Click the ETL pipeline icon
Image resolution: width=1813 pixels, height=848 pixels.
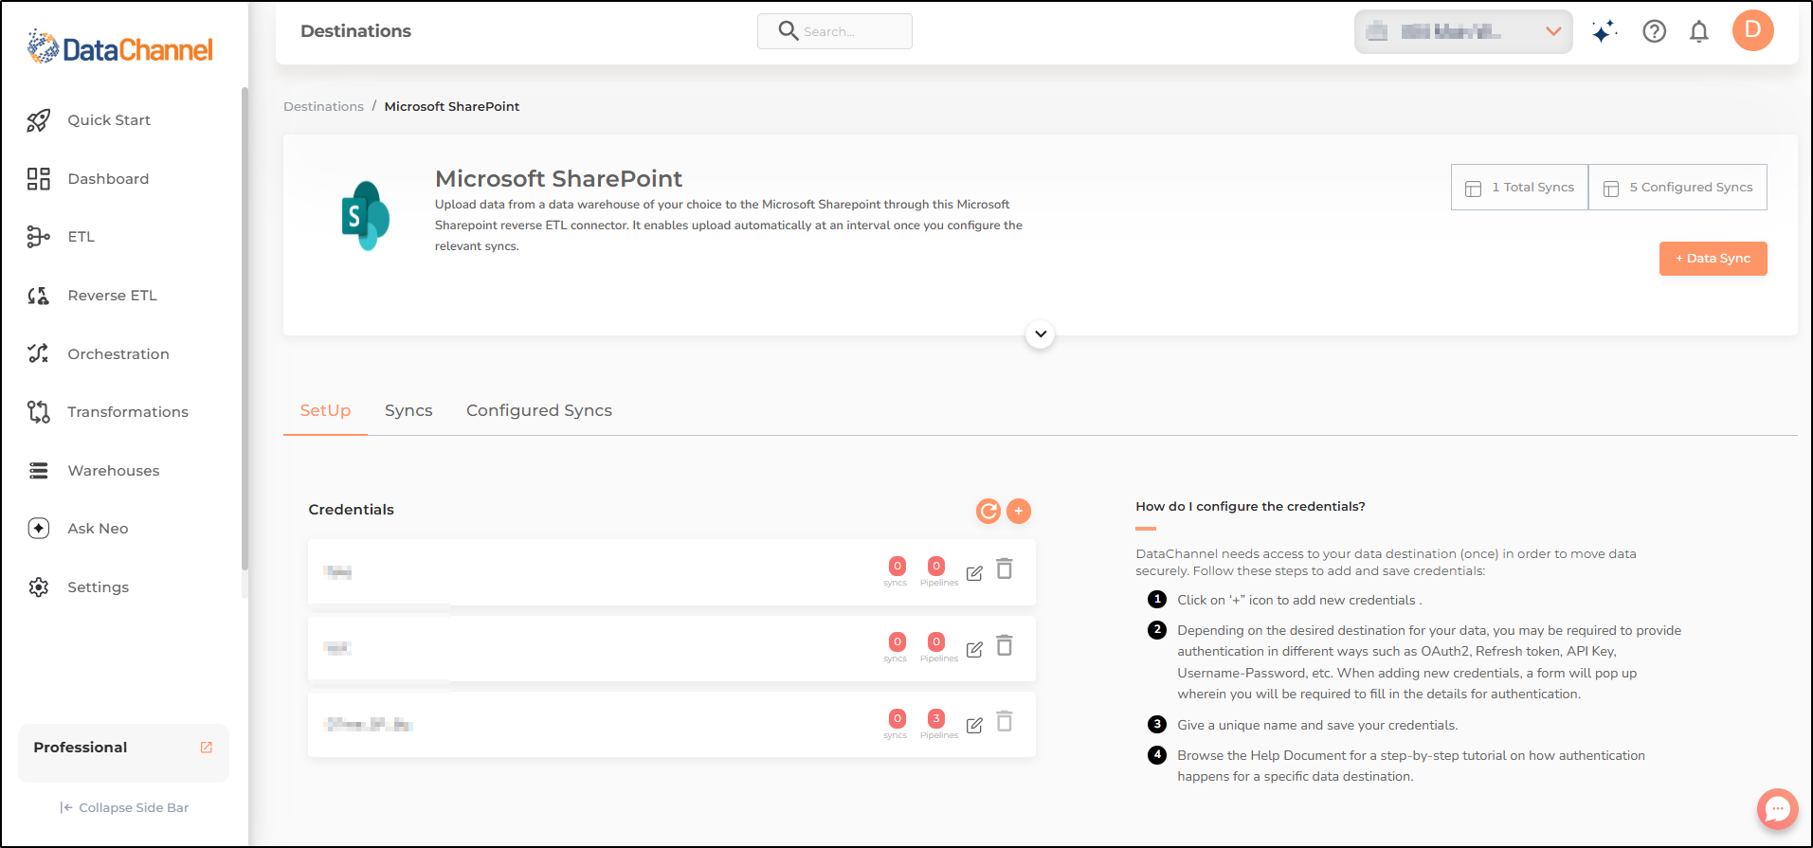tap(38, 237)
